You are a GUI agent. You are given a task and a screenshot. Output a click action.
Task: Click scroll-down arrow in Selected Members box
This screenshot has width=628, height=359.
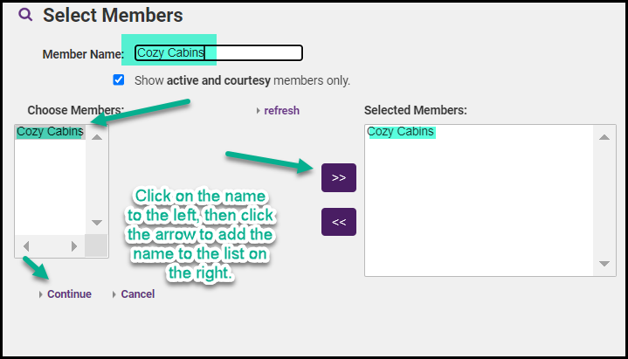pos(604,264)
